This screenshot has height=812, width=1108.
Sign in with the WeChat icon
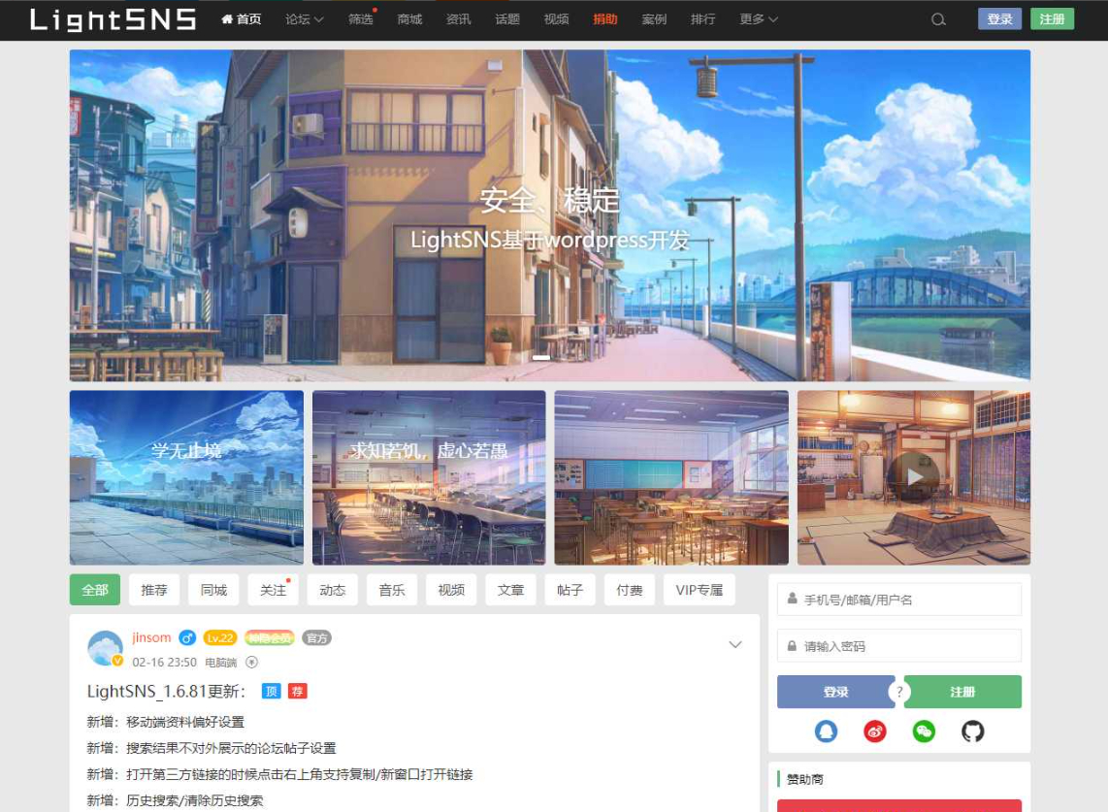(924, 731)
